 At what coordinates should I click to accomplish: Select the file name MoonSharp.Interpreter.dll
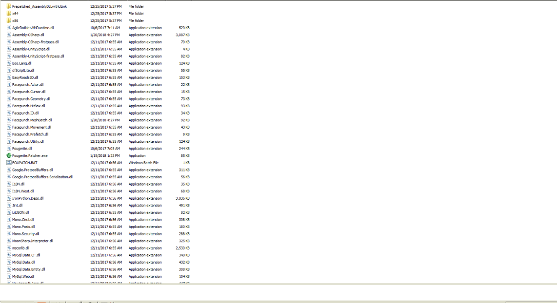tap(33, 241)
